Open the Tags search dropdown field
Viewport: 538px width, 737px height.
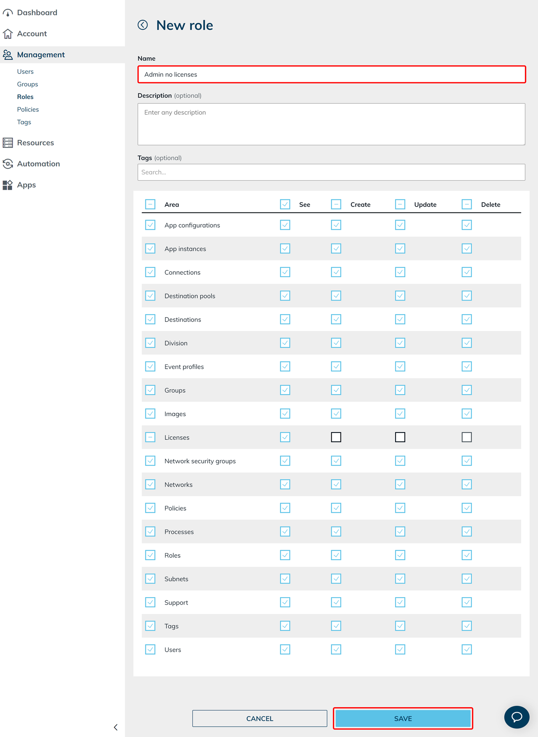tap(331, 172)
